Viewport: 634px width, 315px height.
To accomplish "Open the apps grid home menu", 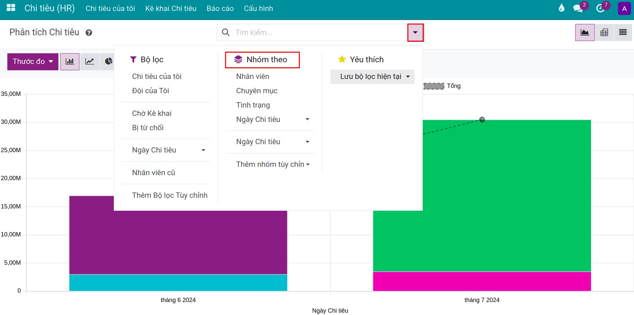I will point(11,8).
